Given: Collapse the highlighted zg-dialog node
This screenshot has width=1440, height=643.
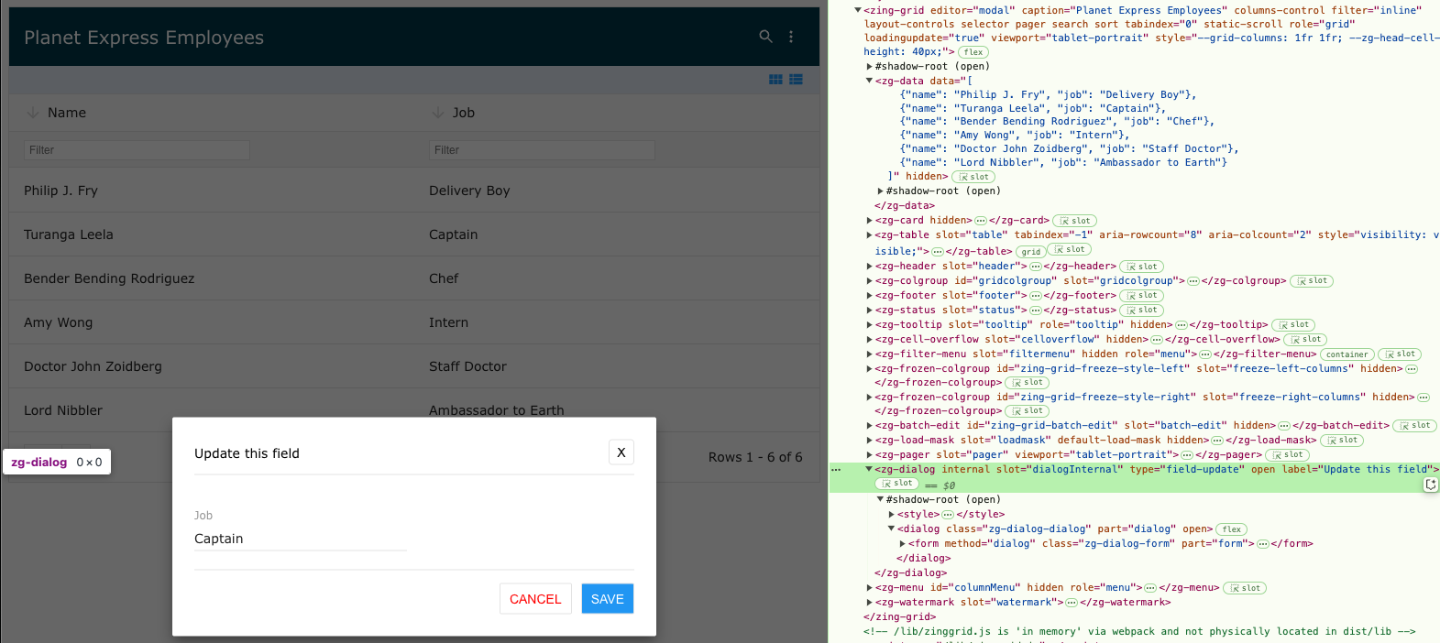Looking at the screenshot, I should click(869, 470).
